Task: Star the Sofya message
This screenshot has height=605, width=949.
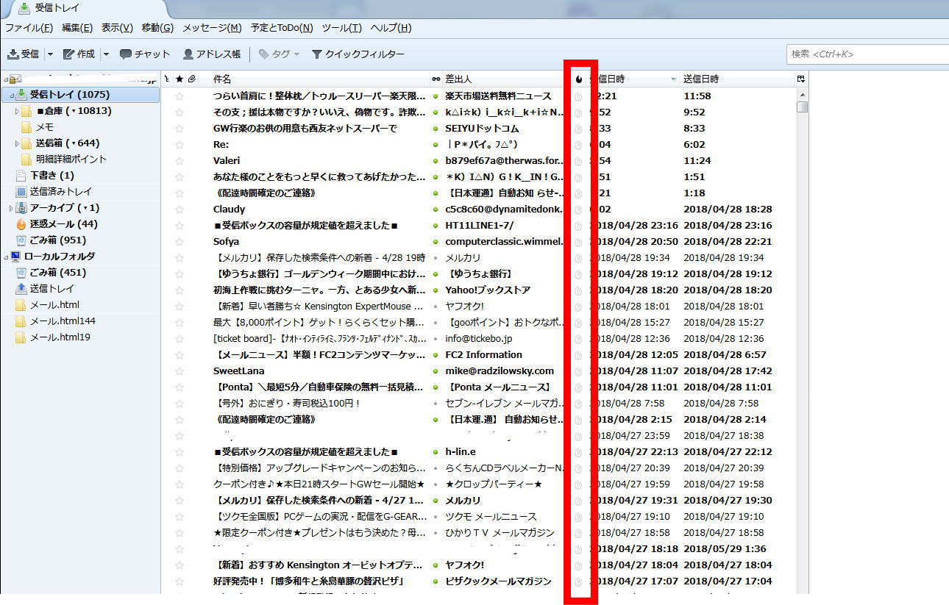Action: coord(180,241)
